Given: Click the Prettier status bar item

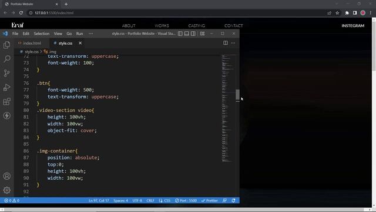Looking at the screenshot, I should pos(210,200).
